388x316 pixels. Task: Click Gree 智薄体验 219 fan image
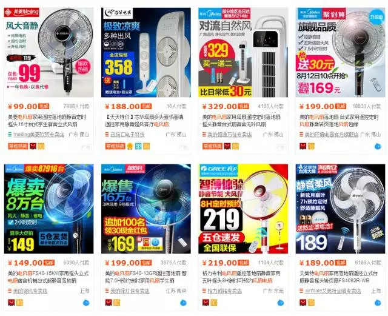[x=243, y=209]
